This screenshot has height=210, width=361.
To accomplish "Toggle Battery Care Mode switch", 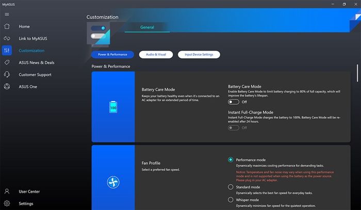I will click(234, 102).
